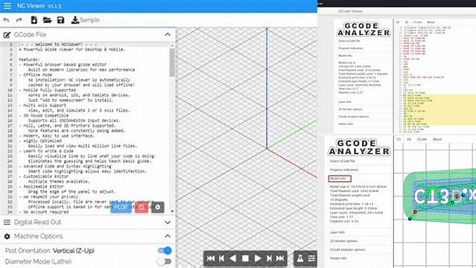Play the toolpath simulation
The height and width of the screenshot is (268, 476).
[258, 258]
